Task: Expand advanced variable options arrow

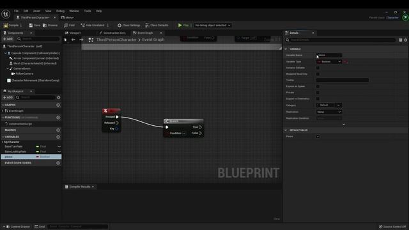Action: point(344,125)
